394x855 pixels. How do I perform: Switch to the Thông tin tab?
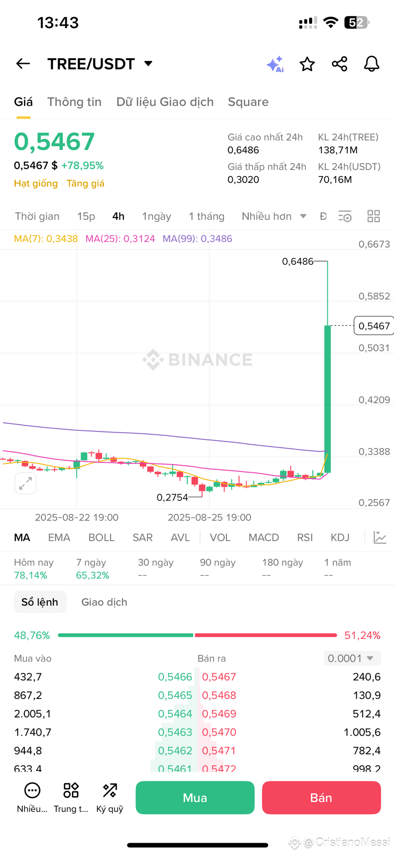click(x=74, y=102)
